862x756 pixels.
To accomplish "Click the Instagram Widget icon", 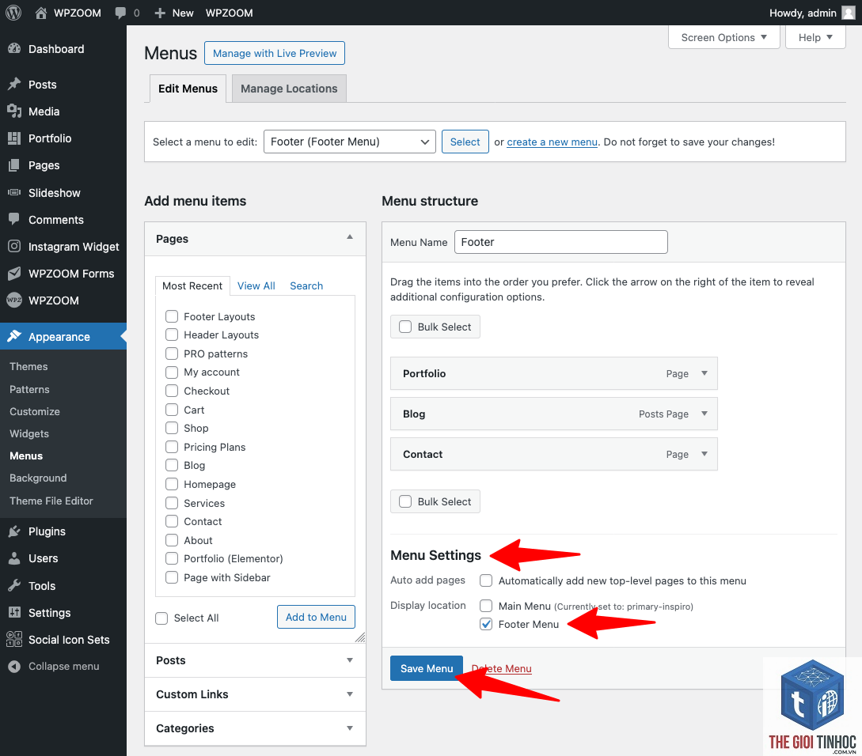I will coord(14,246).
